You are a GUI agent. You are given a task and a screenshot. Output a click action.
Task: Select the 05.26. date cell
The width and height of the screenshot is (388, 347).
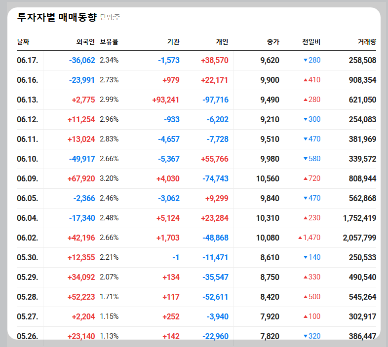tap(28, 336)
